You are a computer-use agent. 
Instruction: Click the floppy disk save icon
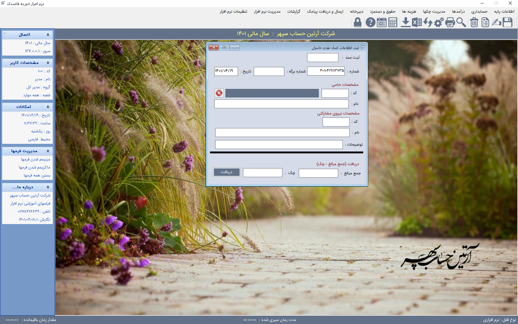click(x=508, y=23)
